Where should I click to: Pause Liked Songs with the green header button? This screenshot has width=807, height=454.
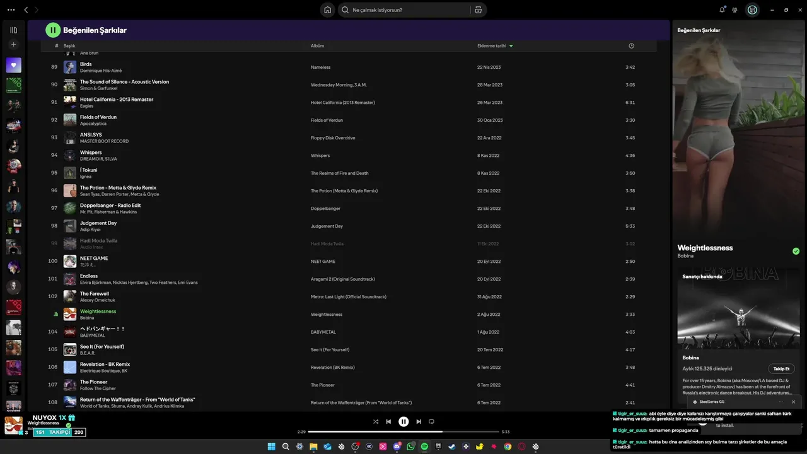click(53, 30)
